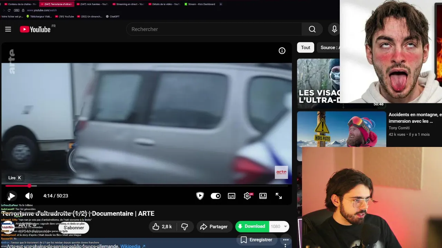Open the Tony Comiti channel
442x248 pixels.
399,127
